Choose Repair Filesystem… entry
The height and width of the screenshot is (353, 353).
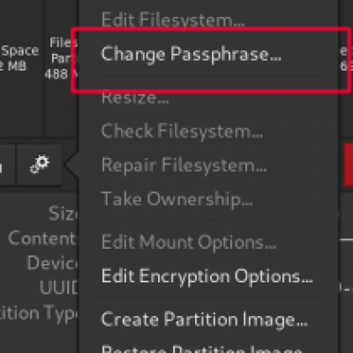pyautogui.click(x=184, y=165)
